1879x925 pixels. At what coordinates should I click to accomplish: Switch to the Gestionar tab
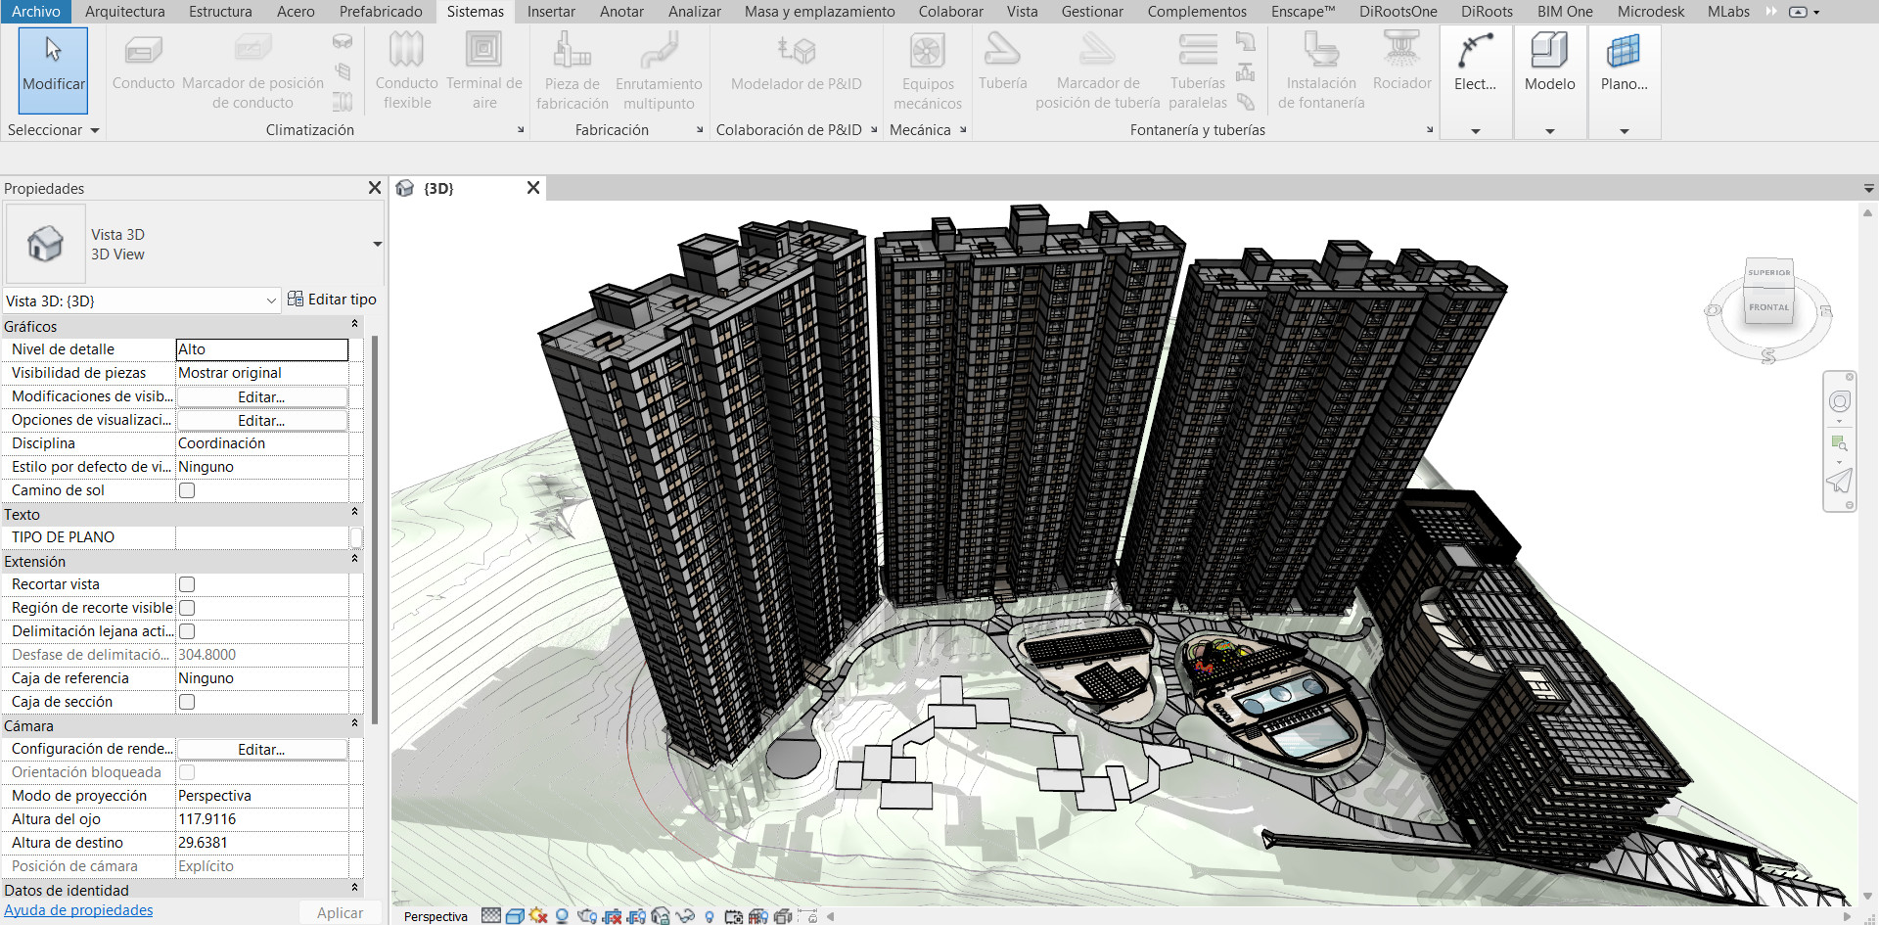point(1092,12)
